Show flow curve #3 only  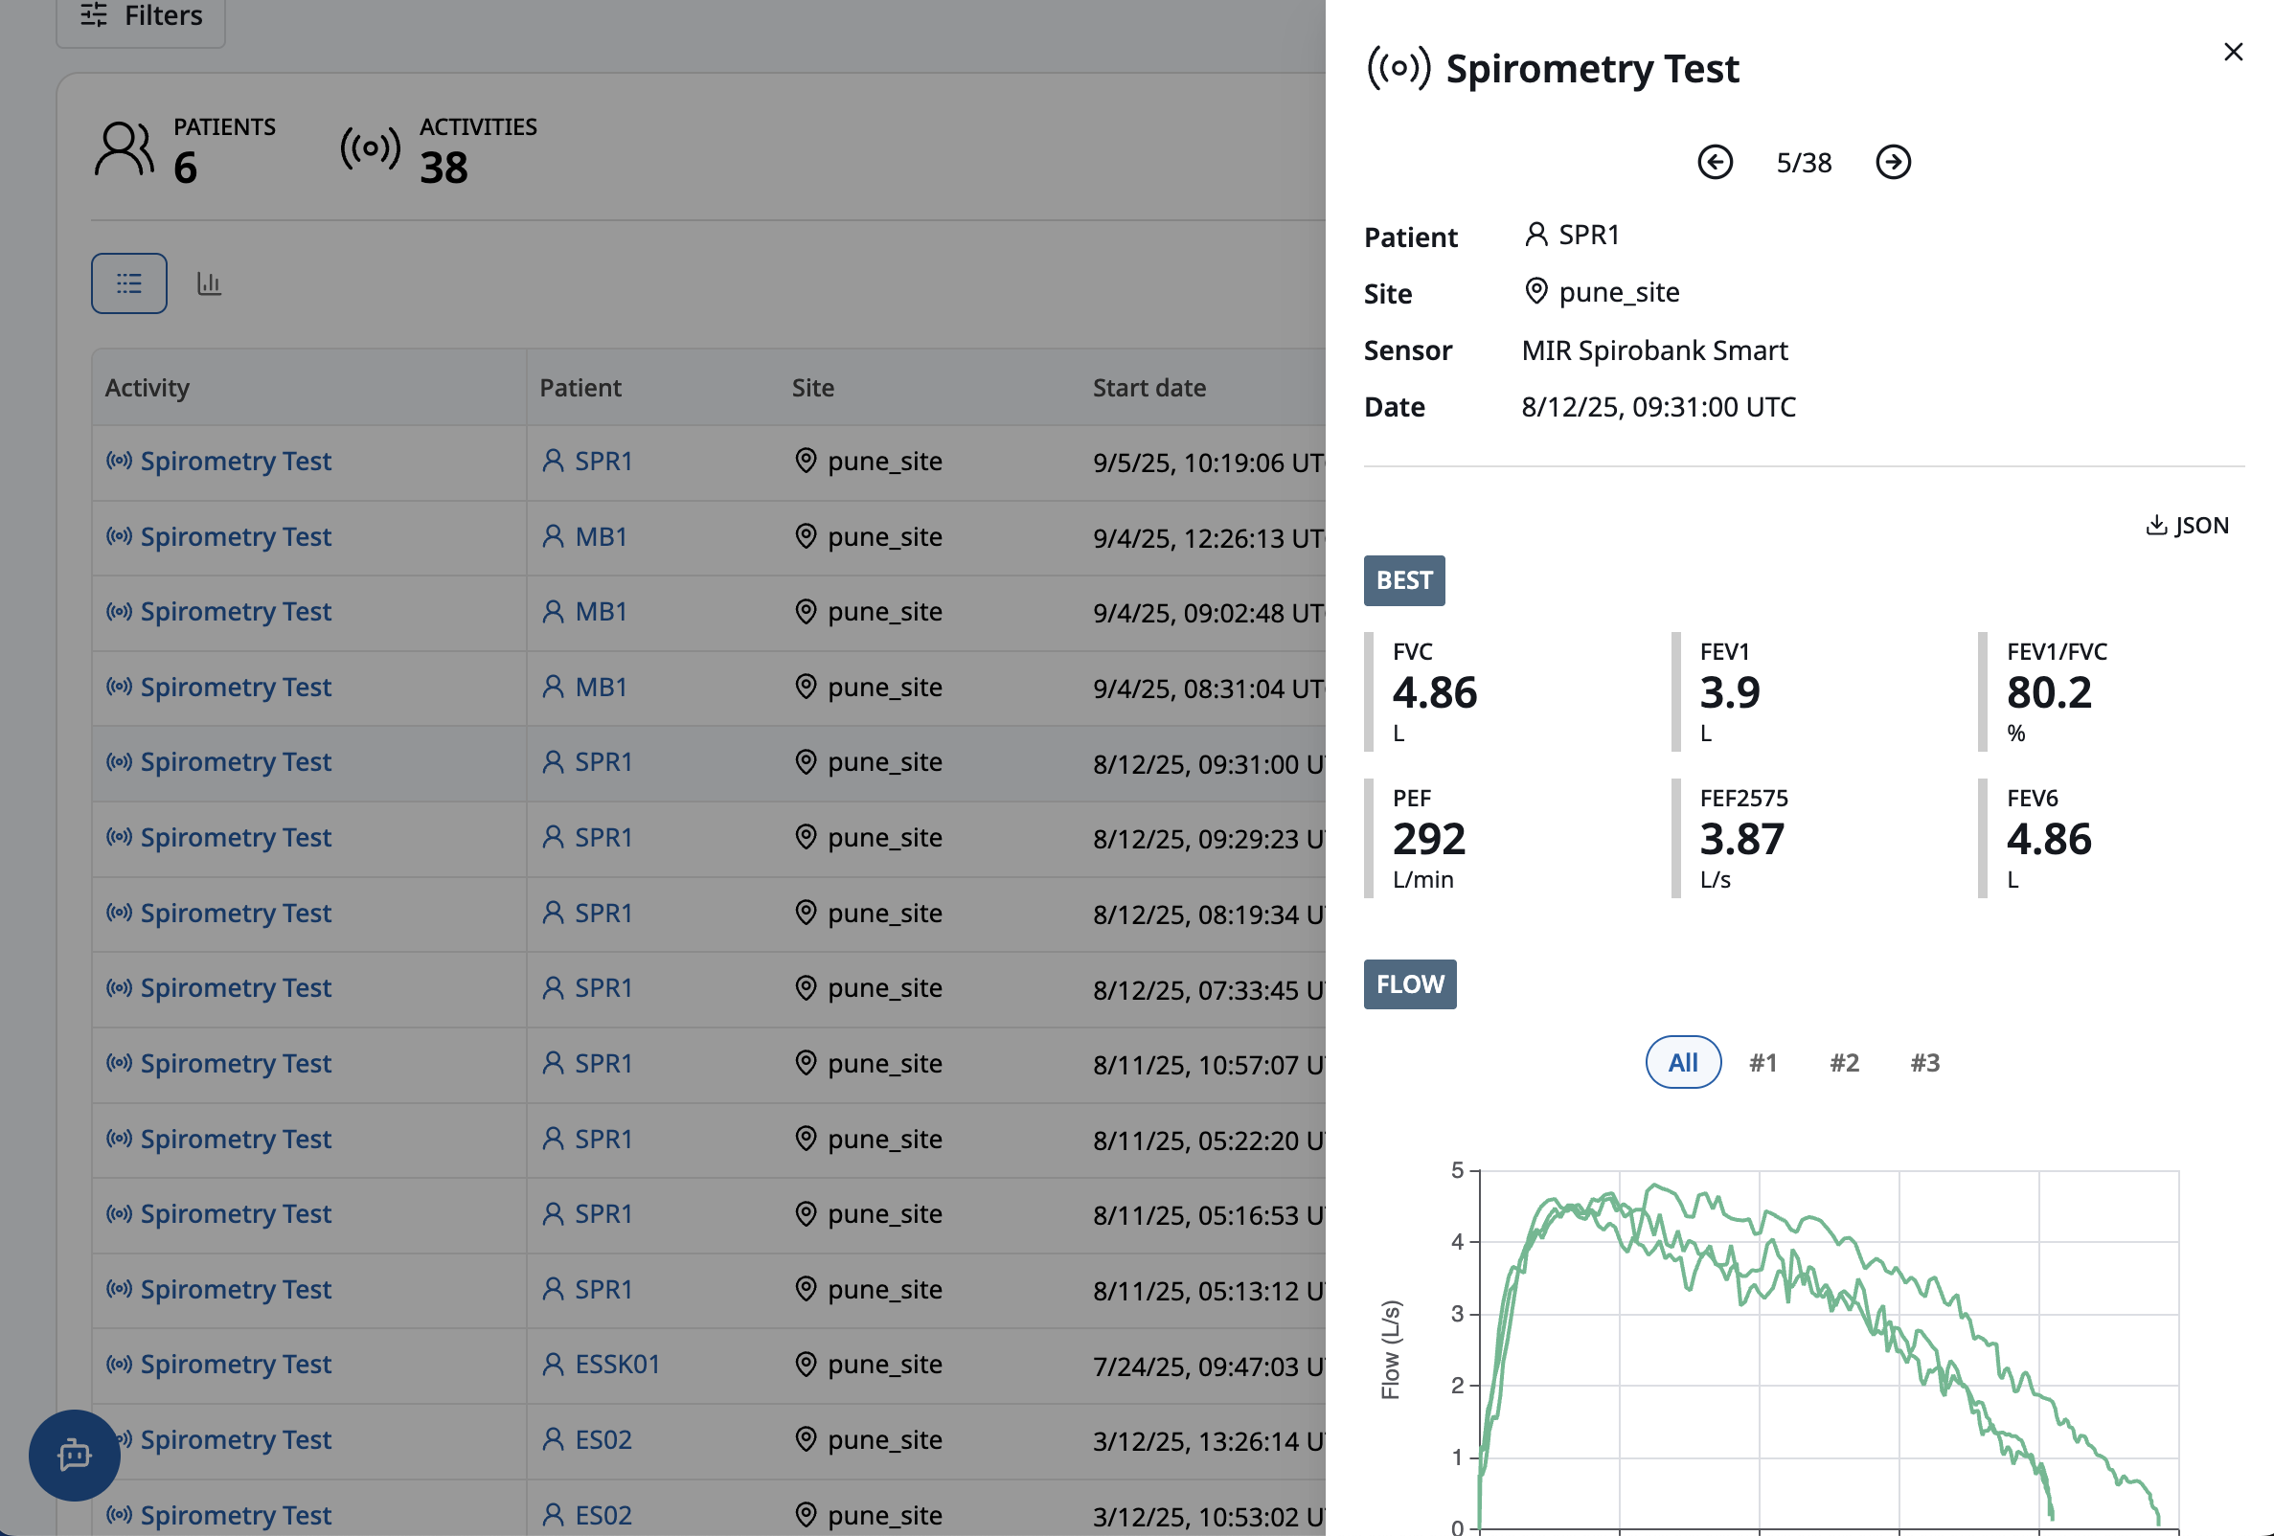coord(1923,1063)
